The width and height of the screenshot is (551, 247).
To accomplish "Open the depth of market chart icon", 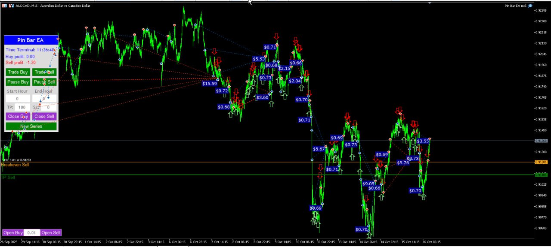I will click(11, 6).
